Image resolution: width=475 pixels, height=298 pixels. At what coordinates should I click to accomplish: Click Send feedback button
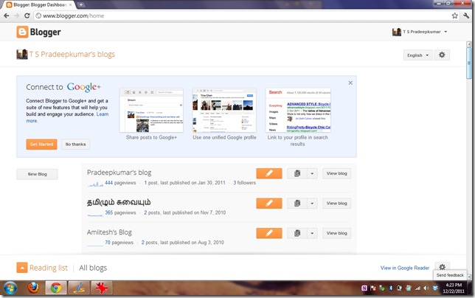(450, 275)
